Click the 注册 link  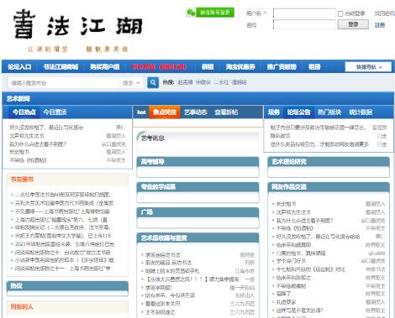pos(380,25)
